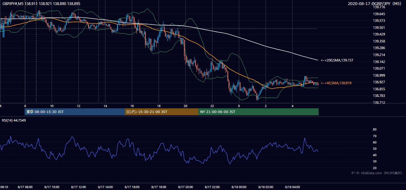406x190 pixels.
Task: Click hour marker 8 under the price chart
Action: (x=25, y=106)
